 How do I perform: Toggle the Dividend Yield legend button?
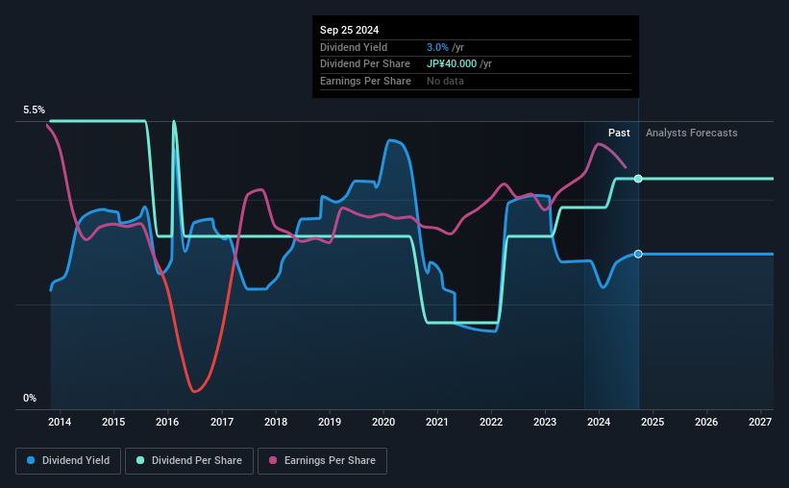[68, 461]
